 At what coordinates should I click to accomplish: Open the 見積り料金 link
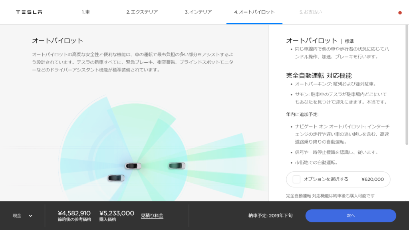point(152,216)
